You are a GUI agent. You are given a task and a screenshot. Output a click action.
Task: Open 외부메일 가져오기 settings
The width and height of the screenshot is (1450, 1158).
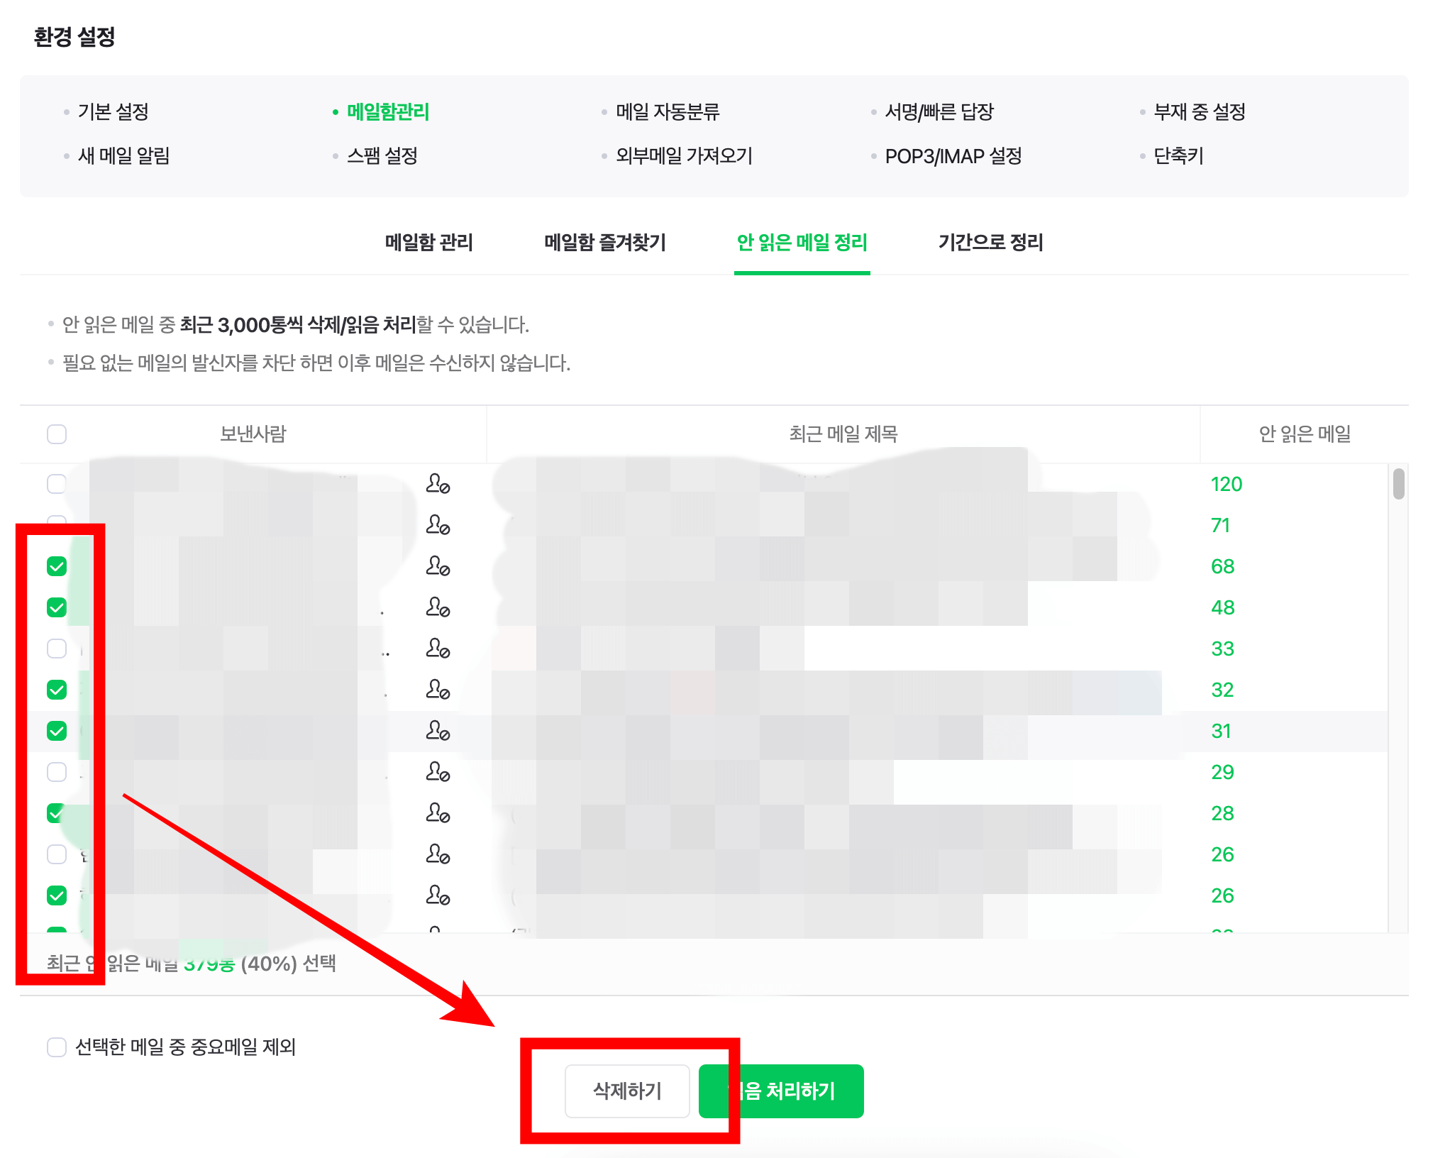click(x=684, y=156)
